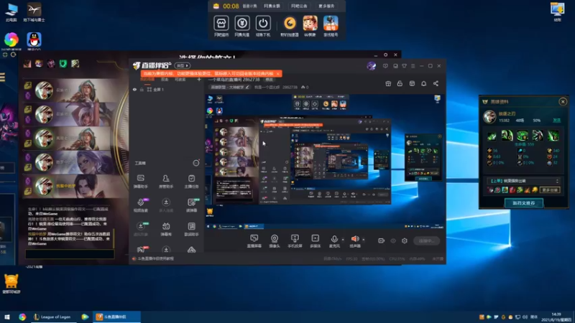This screenshot has height=323, width=575.
Task: Edit the stream category pencil icon
Action: 247,87
